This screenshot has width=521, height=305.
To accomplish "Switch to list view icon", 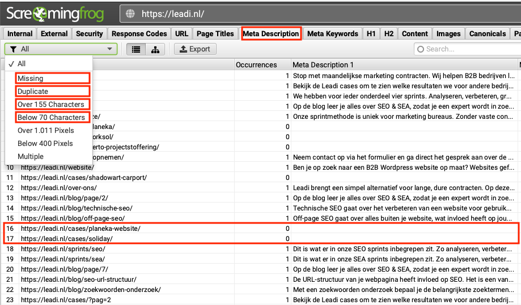I will tap(136, 49).
